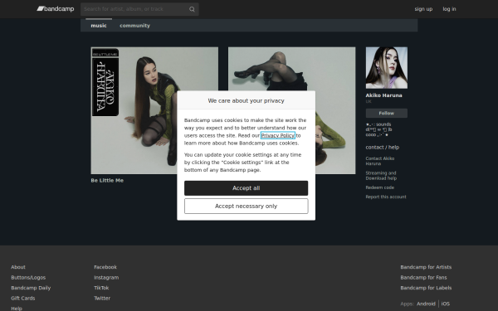
Task: Switch to the music tab
Action: point(99,26)
